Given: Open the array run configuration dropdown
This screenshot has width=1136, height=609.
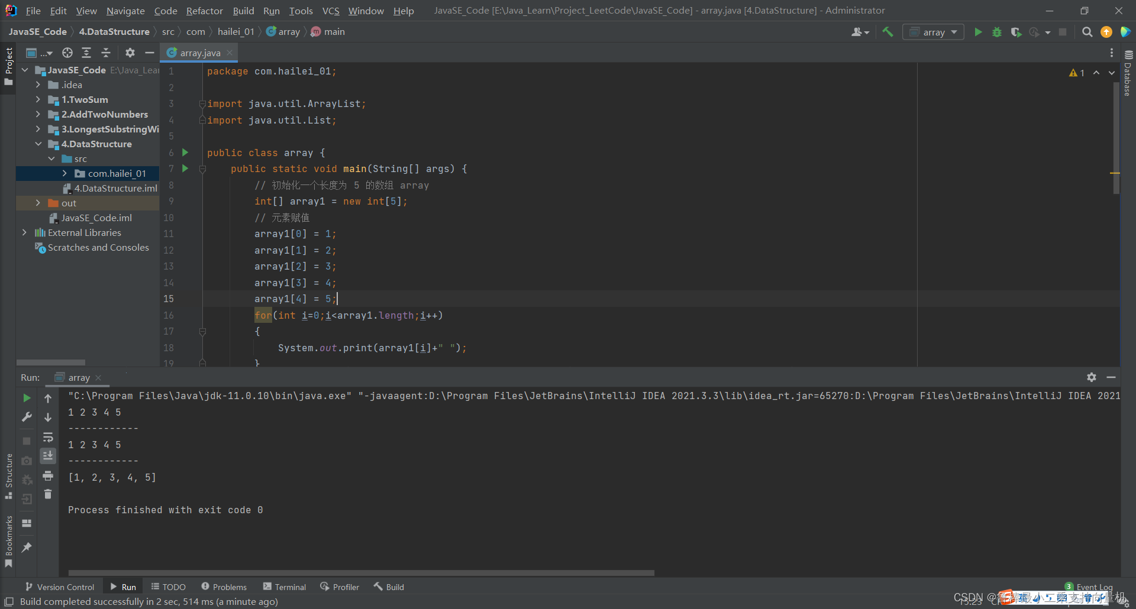Looking at the screenshot, I should pos(933,32).
